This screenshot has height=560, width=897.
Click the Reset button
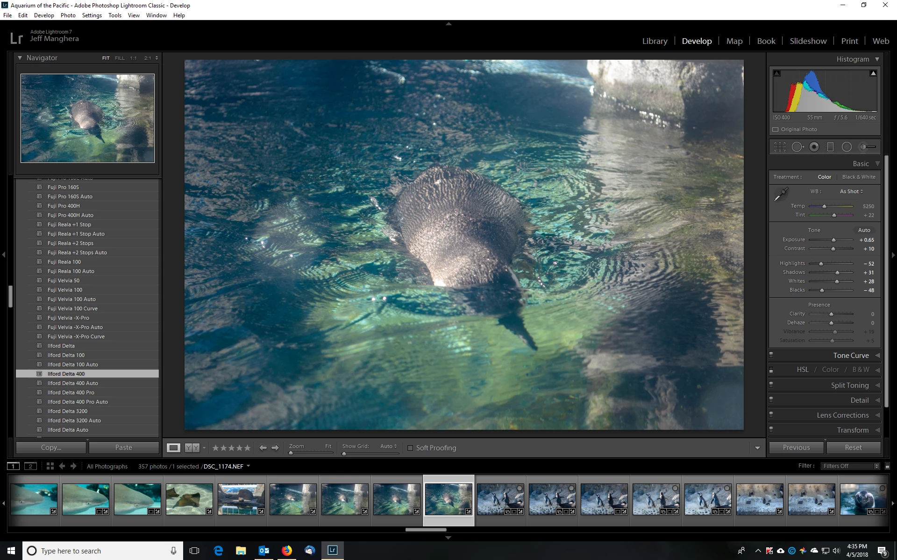[x=853, y=448]
